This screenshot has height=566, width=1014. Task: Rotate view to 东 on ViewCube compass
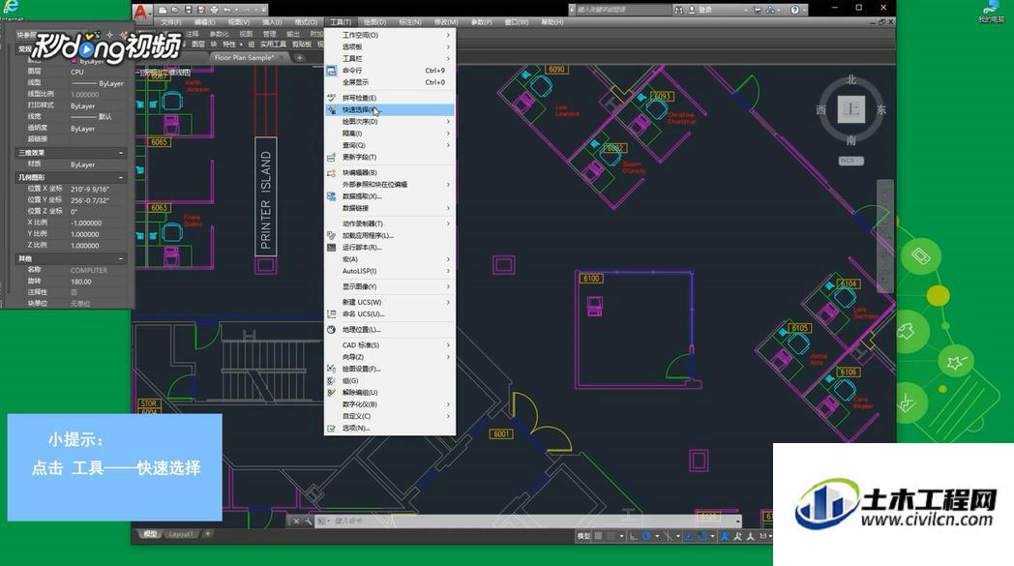point(880,110)
